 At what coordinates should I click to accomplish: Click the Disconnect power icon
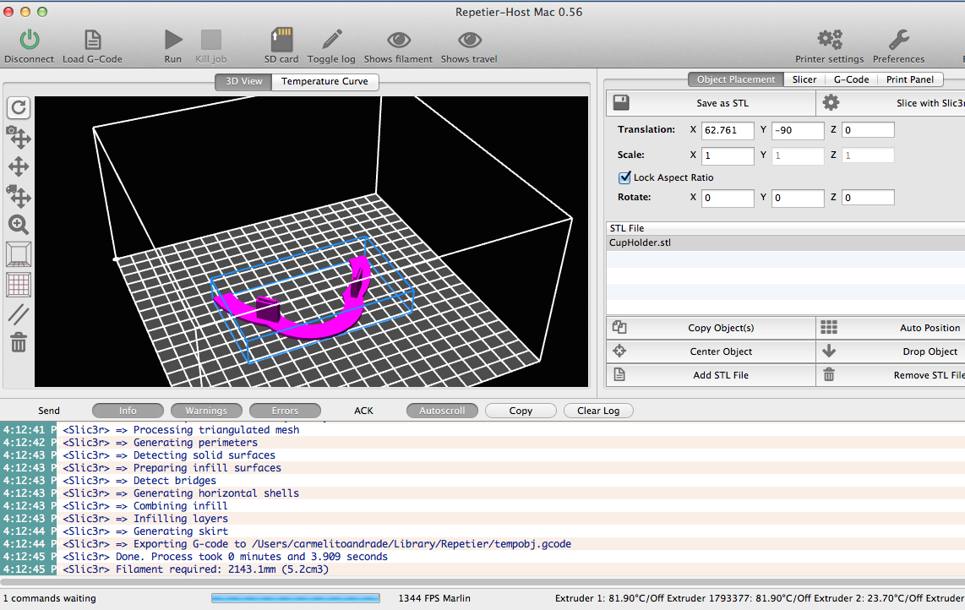pyautogui.click(x=29, y=40)
